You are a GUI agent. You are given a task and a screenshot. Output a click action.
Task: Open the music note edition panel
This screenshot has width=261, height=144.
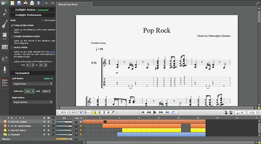4,12
